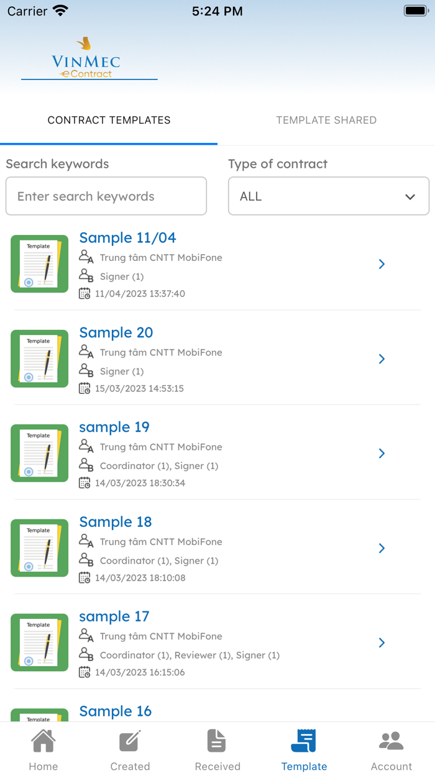Expand Sample 11/04 with its chevron
Viewport: 435px width, 773px height.
[382, 264]
